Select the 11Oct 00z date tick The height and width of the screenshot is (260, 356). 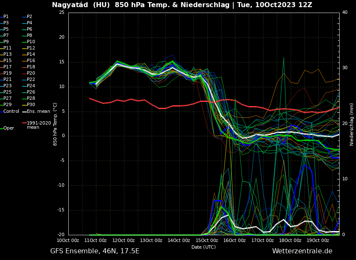coord(95,241)
